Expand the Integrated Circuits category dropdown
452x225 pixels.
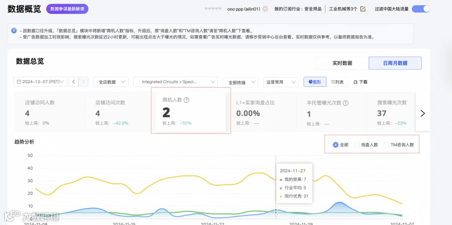[x=176, y=82]
